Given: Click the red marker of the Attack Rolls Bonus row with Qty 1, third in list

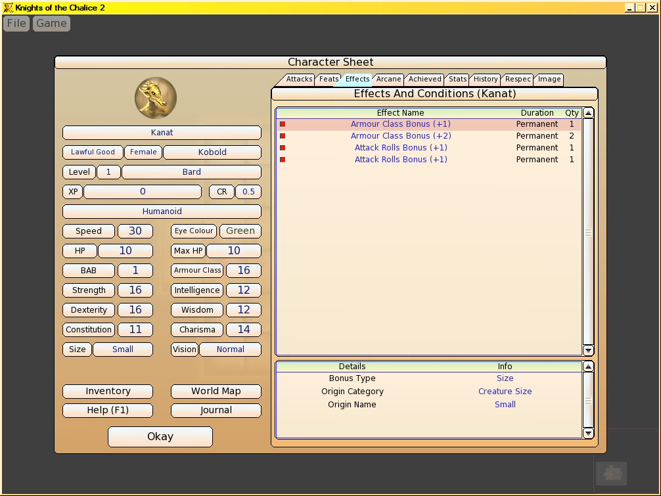Looking at the screenshot, I should [283, 148].
